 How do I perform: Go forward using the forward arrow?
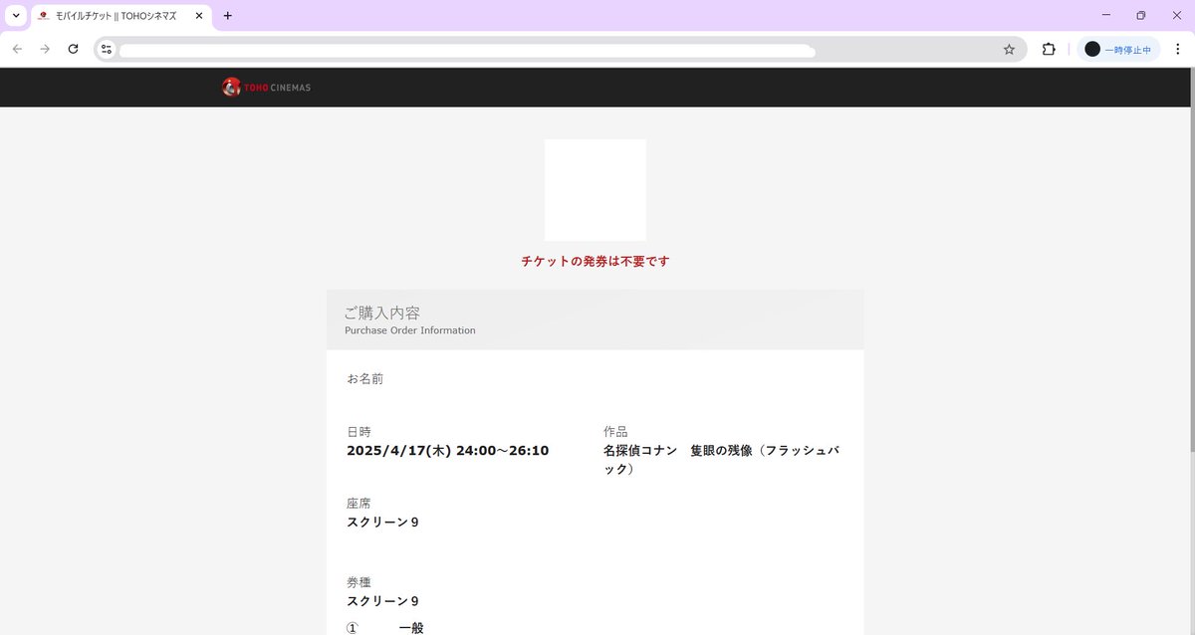(45, 49)
